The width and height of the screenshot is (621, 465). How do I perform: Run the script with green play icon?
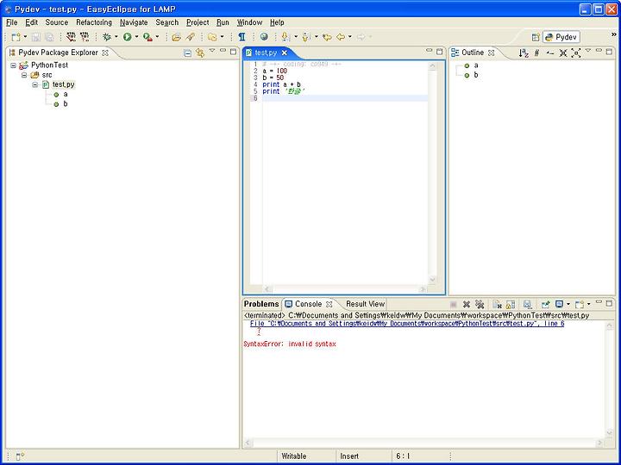click(127, 37)
